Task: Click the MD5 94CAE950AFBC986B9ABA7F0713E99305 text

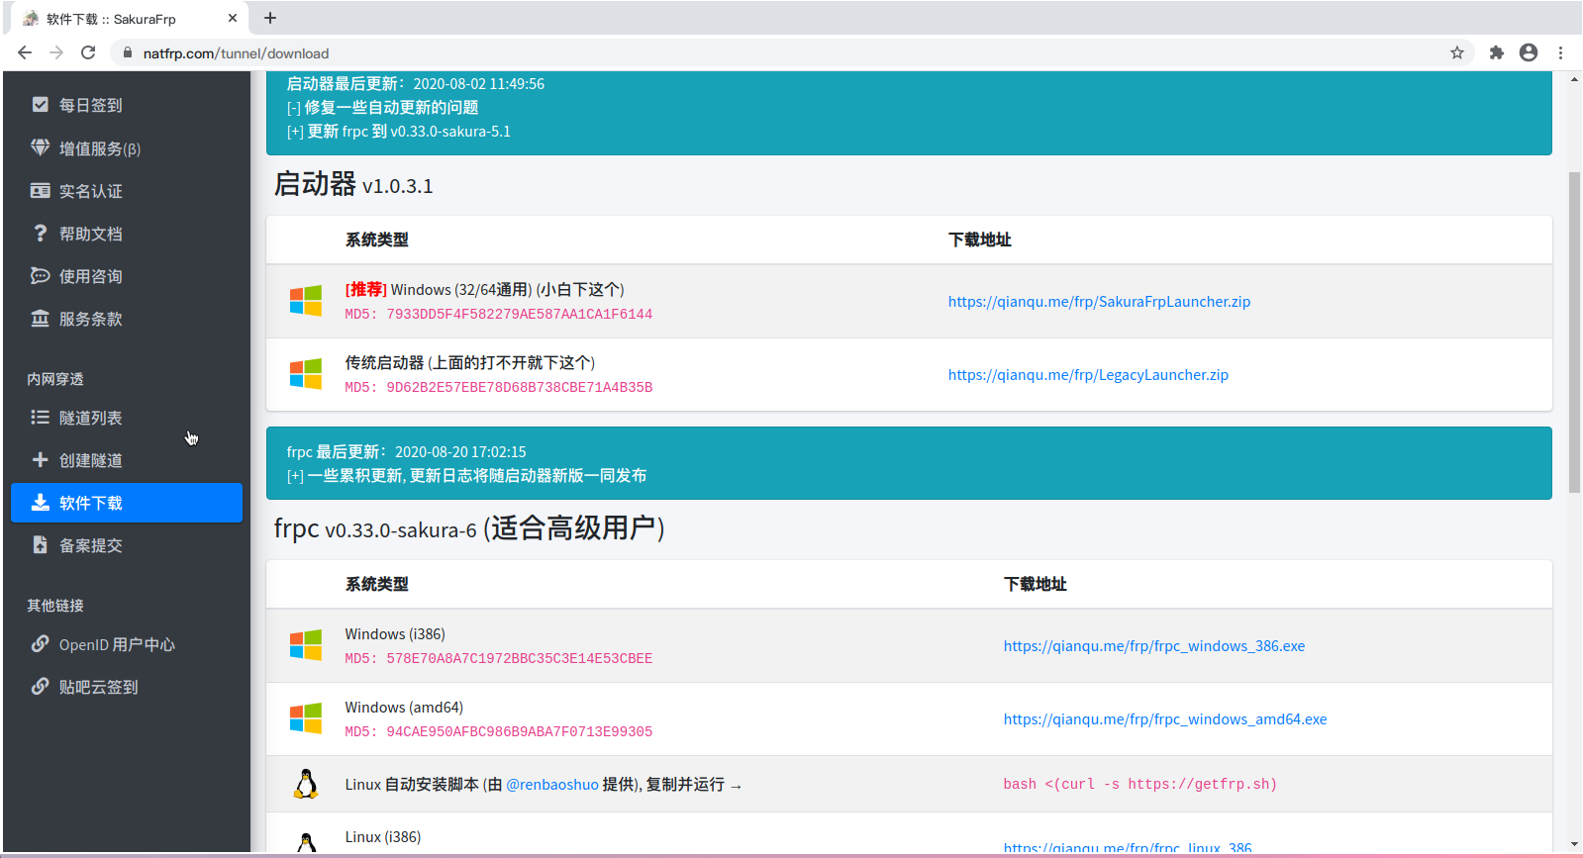Action: (499, 731)
